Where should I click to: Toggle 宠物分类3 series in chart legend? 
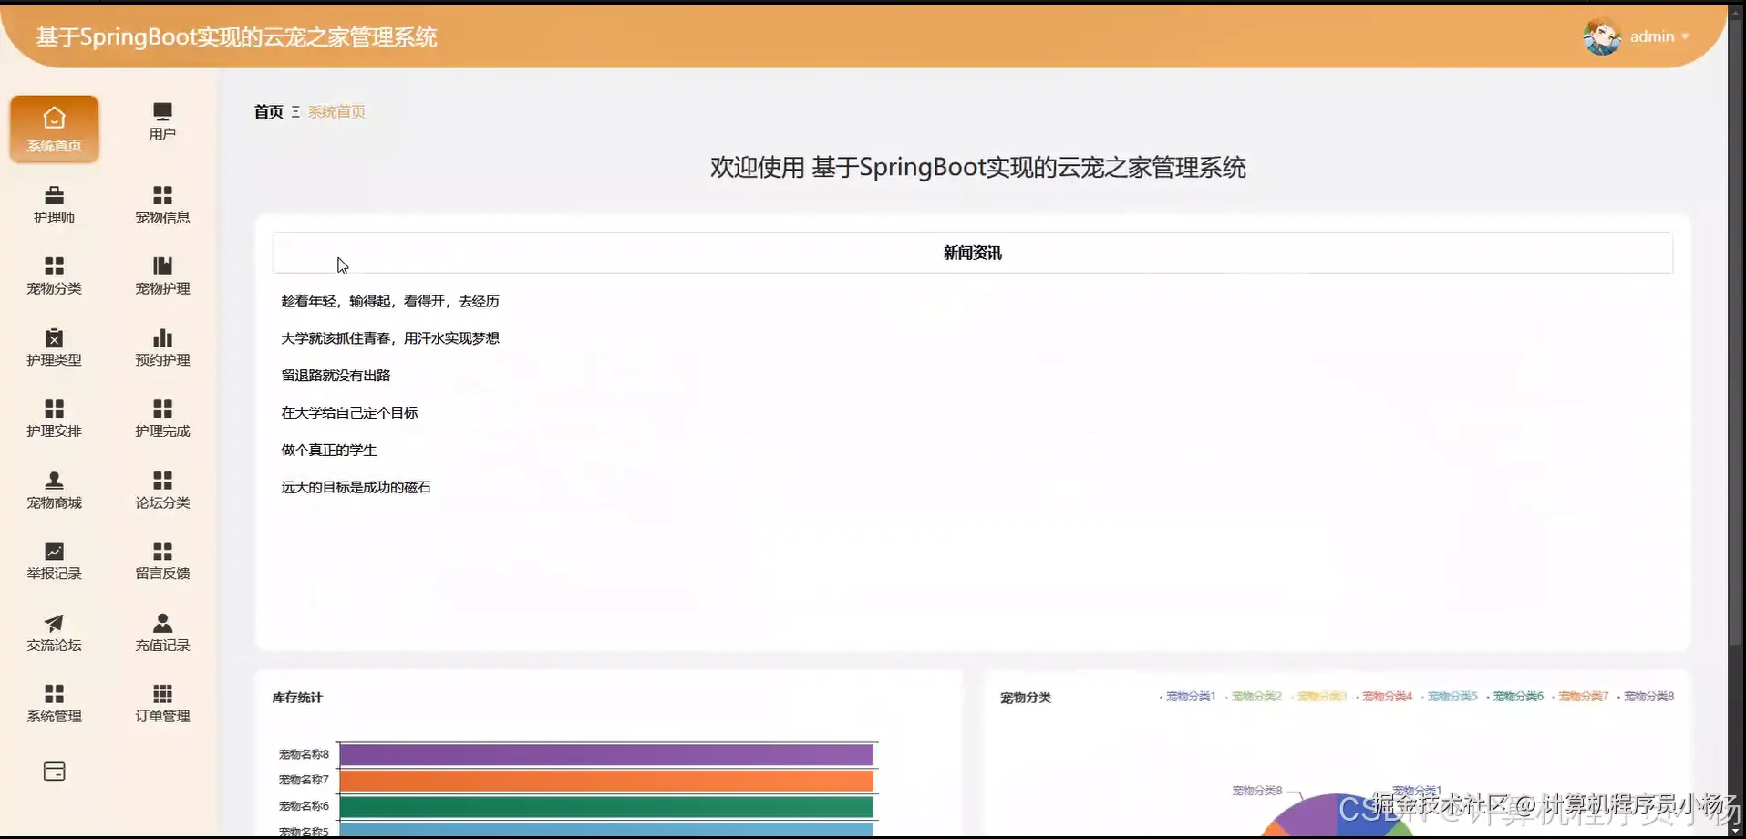click(x=1322, y=695)
